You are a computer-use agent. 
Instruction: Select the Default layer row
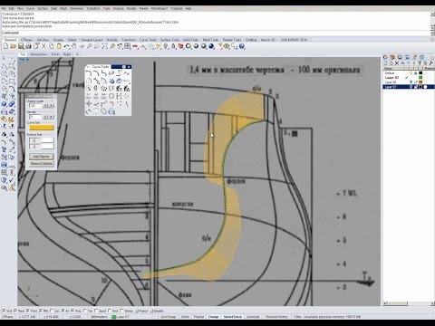tap(409, 73)
